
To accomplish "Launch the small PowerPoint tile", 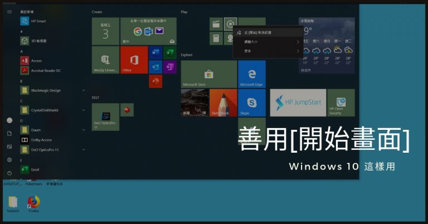I will click(x=155, y=81).
